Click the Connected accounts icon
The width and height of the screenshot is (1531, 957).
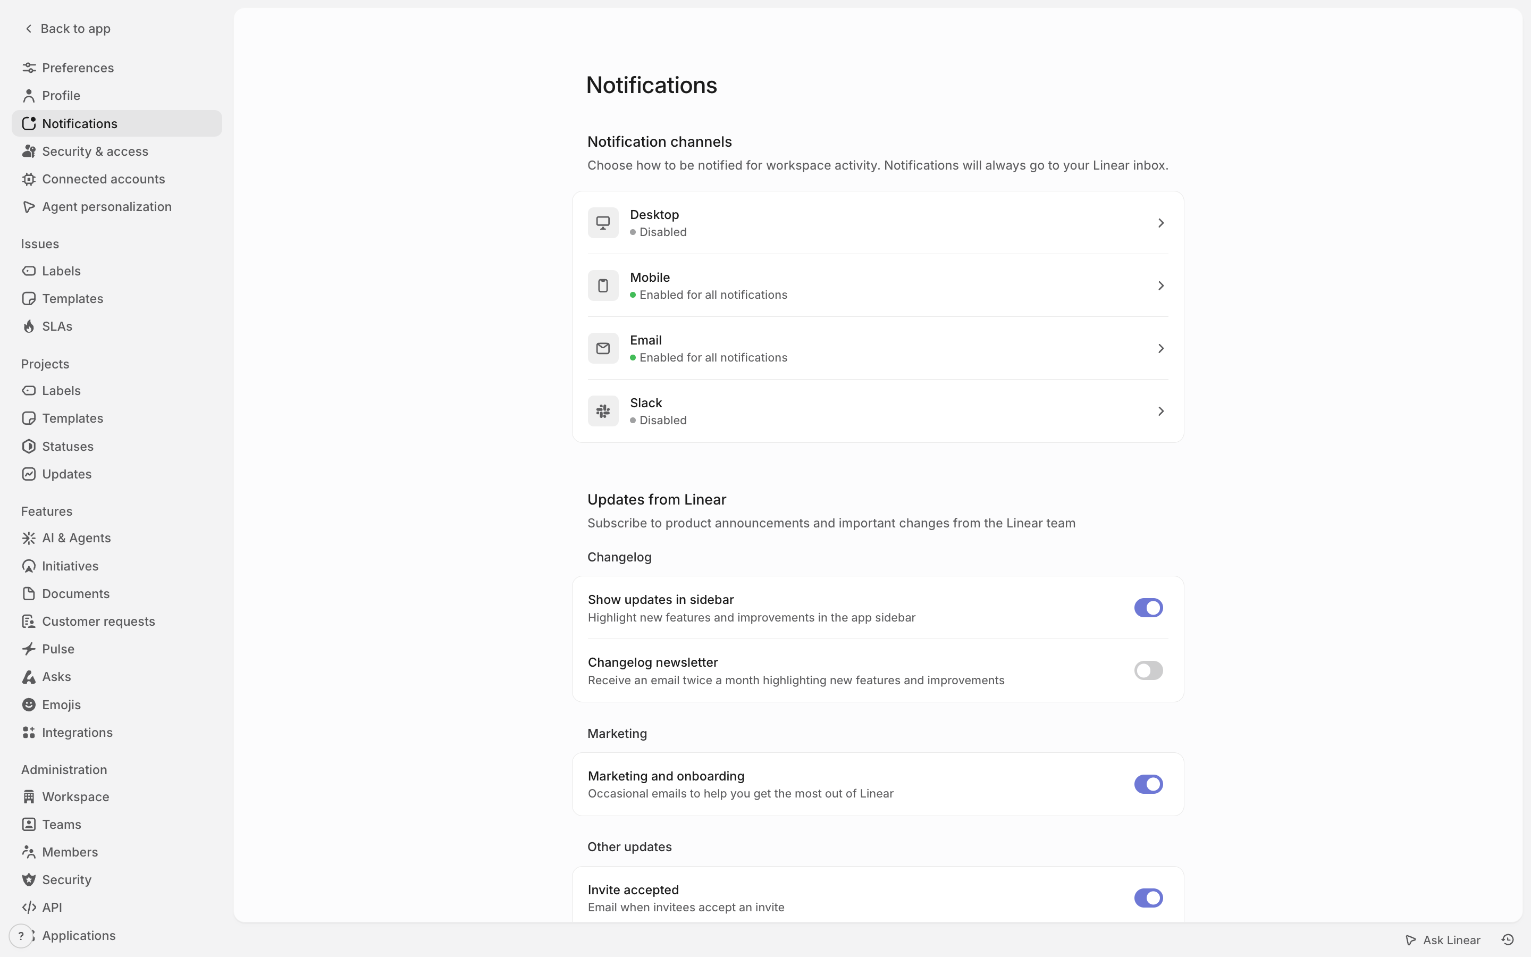pyautogui.click(x=29, y=179)
